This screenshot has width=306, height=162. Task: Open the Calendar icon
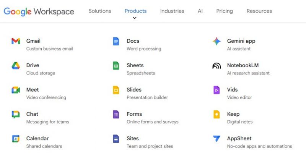(16, 139)
